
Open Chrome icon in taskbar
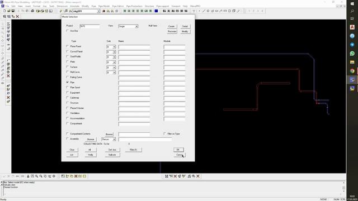point(352,71)
